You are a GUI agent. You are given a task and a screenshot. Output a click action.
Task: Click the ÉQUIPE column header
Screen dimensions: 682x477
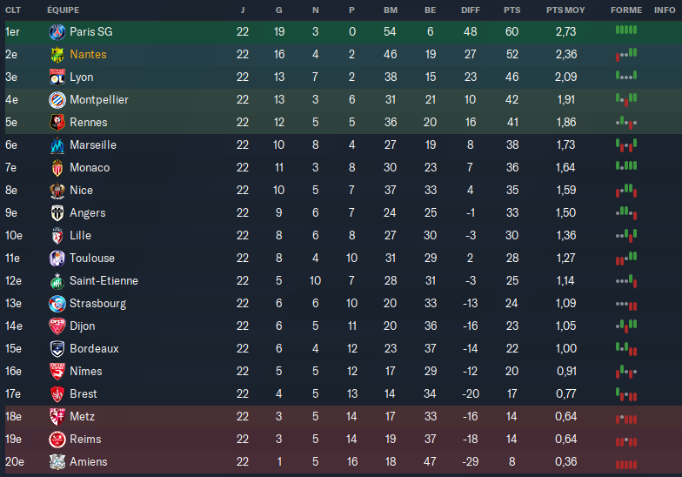(x=63, y=10)
